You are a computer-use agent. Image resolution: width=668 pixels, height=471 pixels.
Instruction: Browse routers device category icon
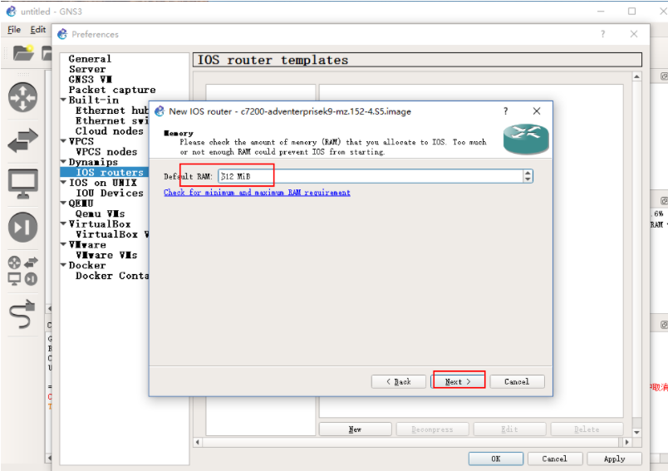coord(22,97)
